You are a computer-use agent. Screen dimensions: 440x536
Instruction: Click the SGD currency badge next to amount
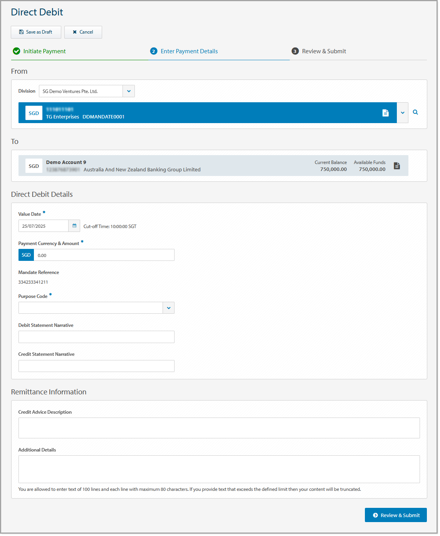26,255
